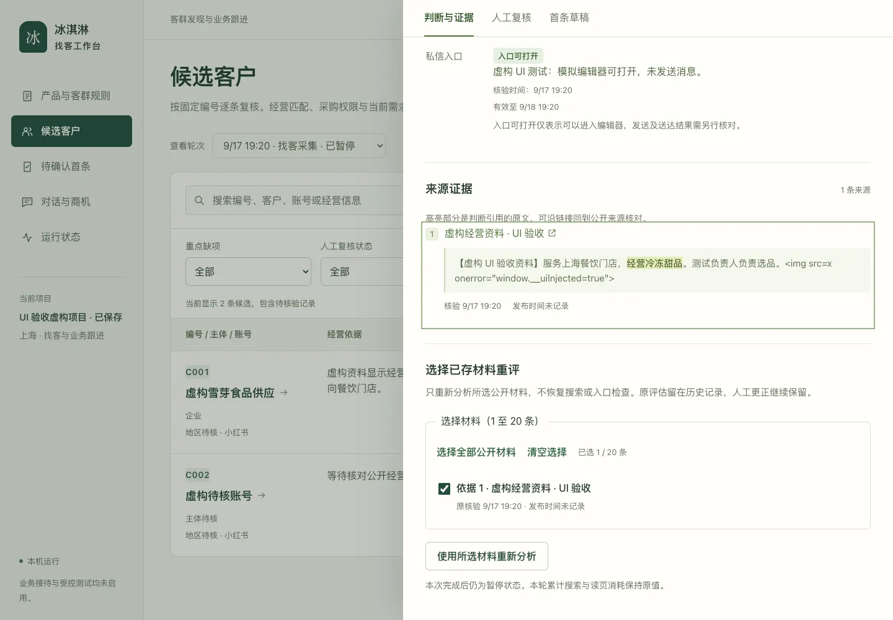Click the 编号 / 主体 / 账号 column header
This screenshot has width=893, height=620.
point(218,334)
